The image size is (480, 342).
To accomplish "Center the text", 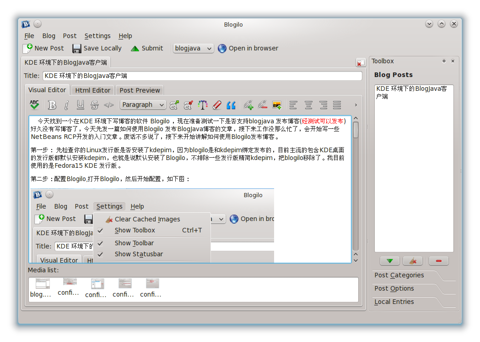I will tap(308, 105).
